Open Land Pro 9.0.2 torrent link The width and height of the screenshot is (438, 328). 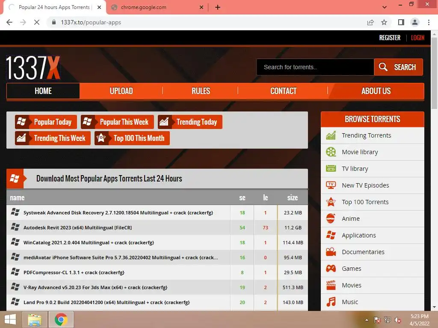107,302
